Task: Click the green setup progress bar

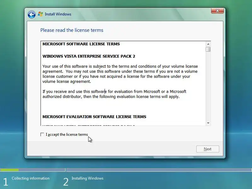Action: pyautogui.click(x=9, y=170)
